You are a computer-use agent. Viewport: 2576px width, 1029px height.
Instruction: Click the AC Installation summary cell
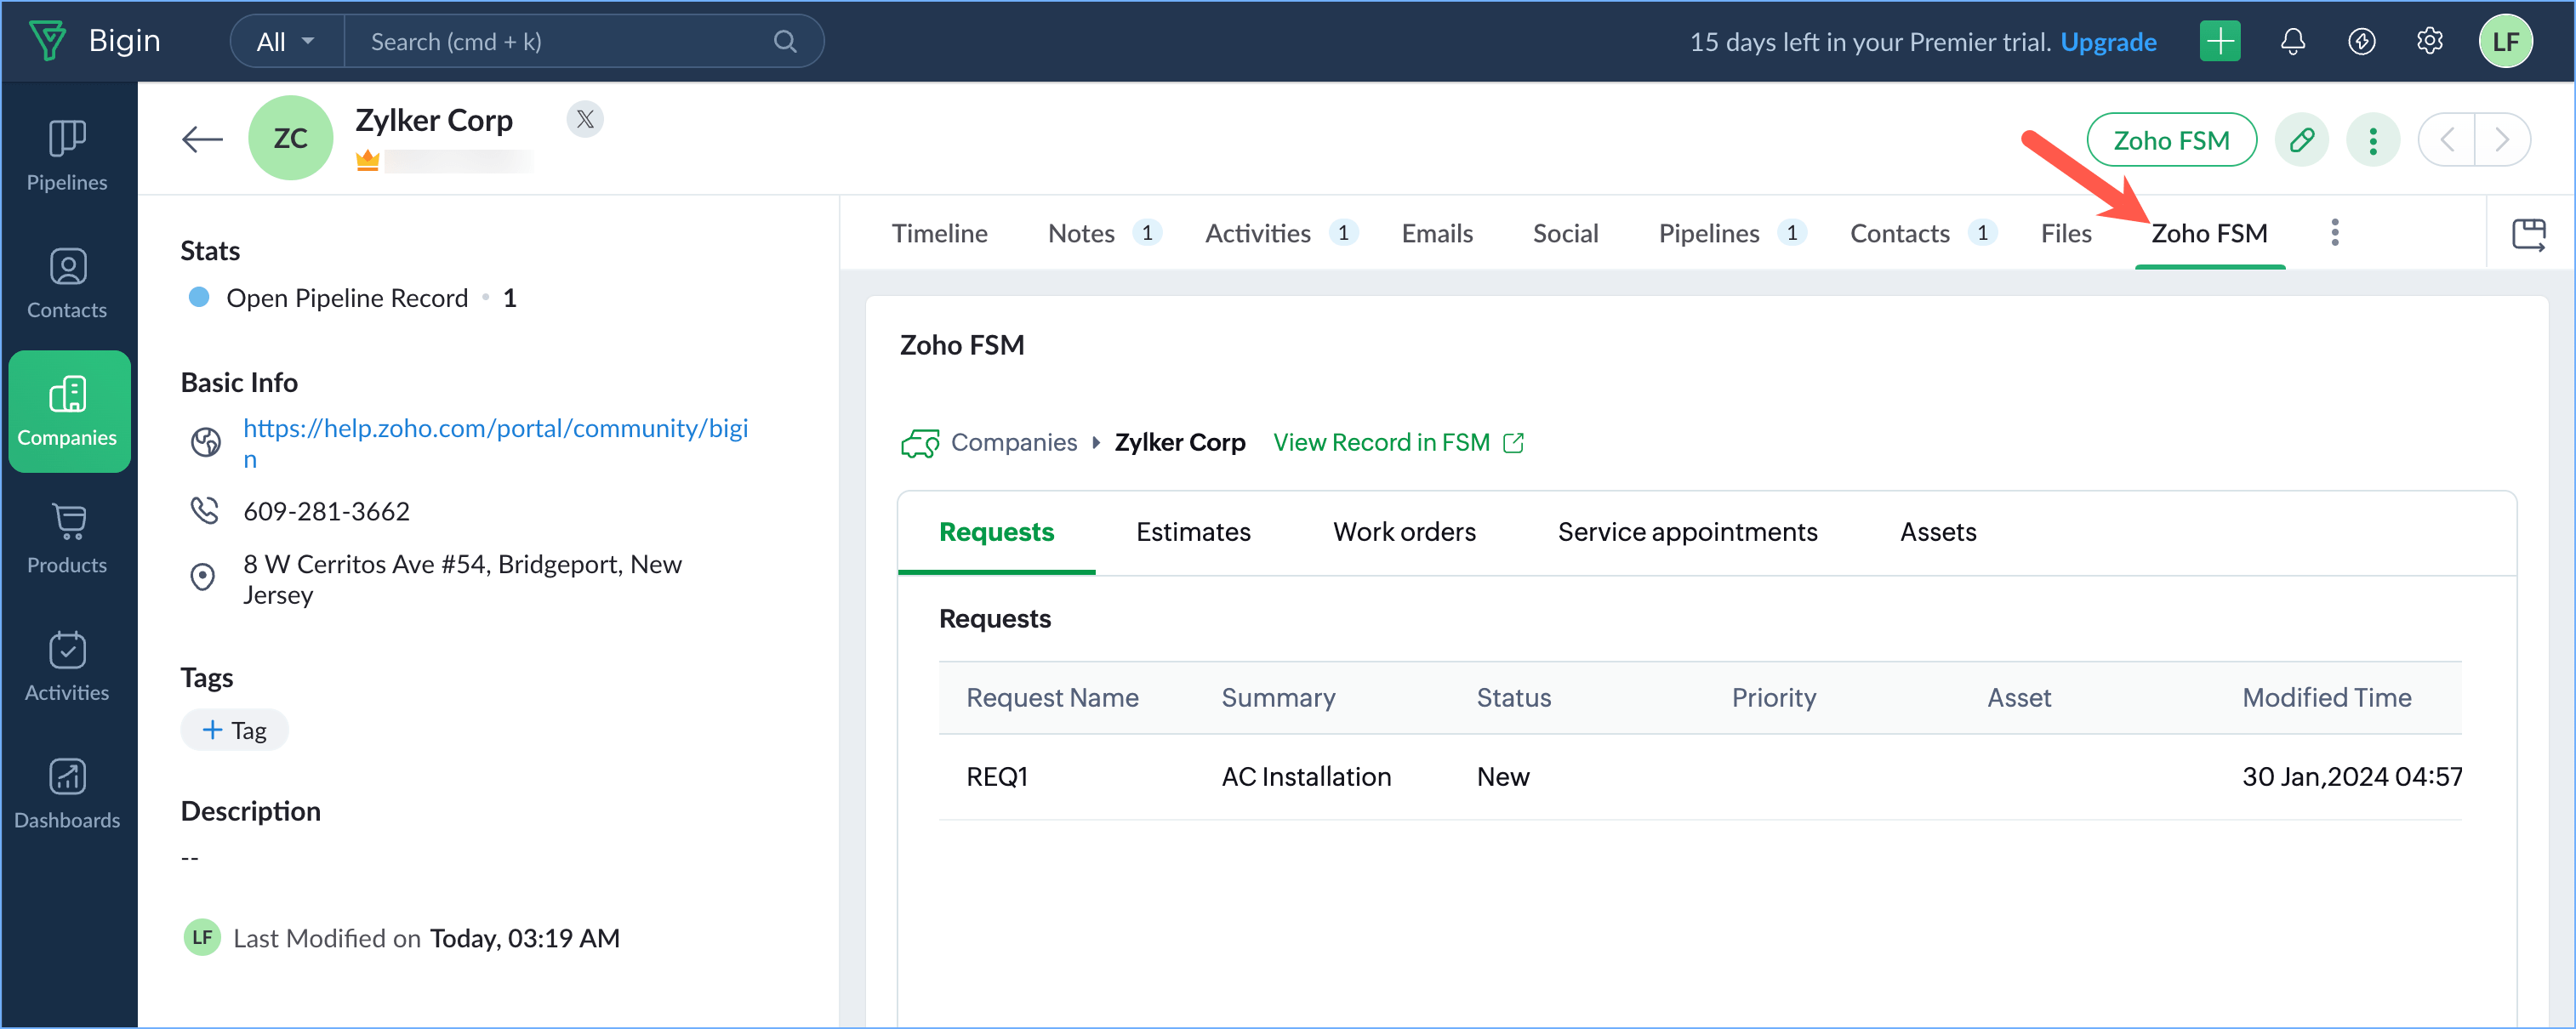[x=1306, y=776]
